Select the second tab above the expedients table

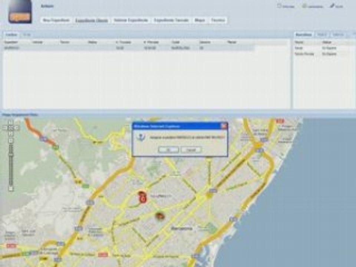click(27, 35)
